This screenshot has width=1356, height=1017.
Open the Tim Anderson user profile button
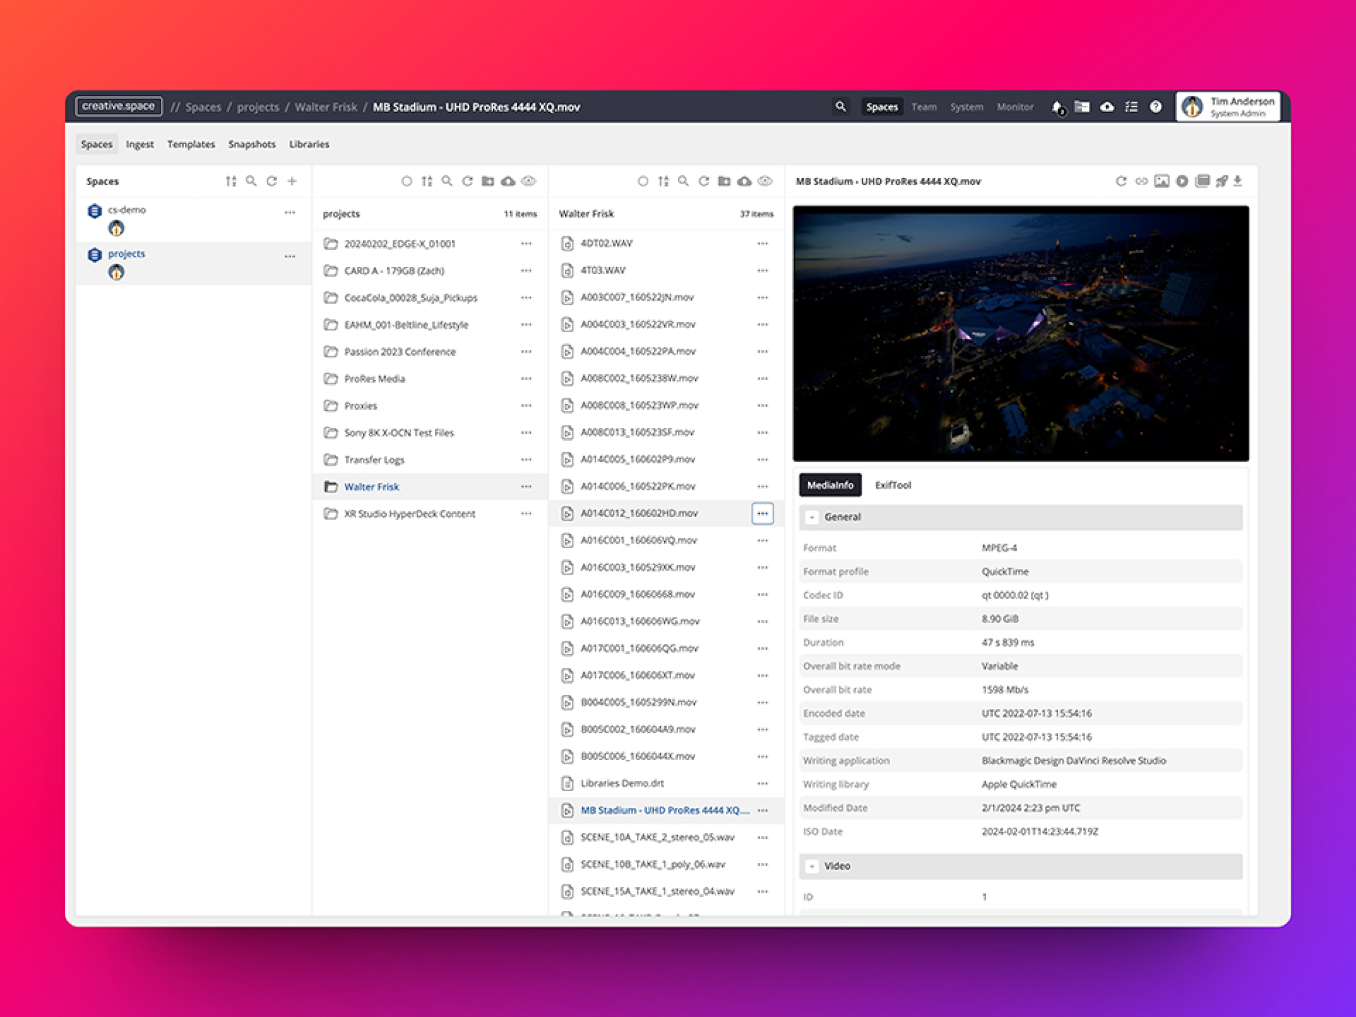click(1228, 107)
